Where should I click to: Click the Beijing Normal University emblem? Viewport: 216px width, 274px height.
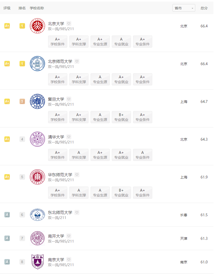[37, 64]
